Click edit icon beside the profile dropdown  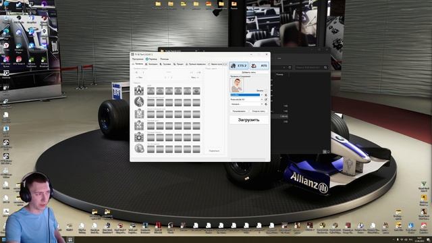pos(266,99)
